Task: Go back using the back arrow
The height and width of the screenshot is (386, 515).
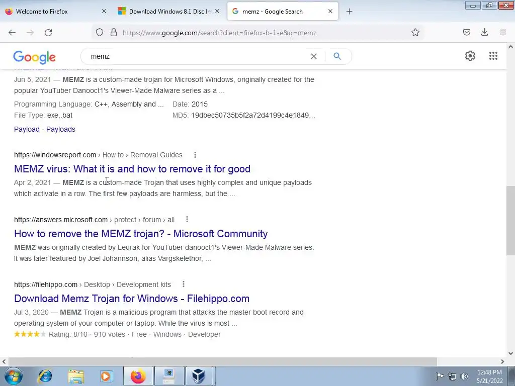Action: [x=12, y=33]
